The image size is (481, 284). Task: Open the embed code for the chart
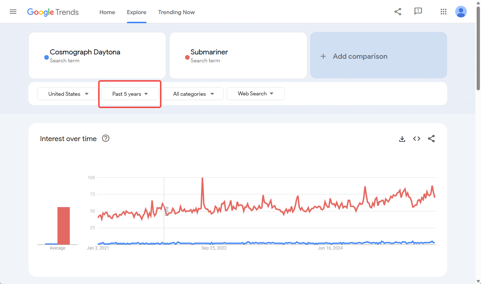coord(417,139)
